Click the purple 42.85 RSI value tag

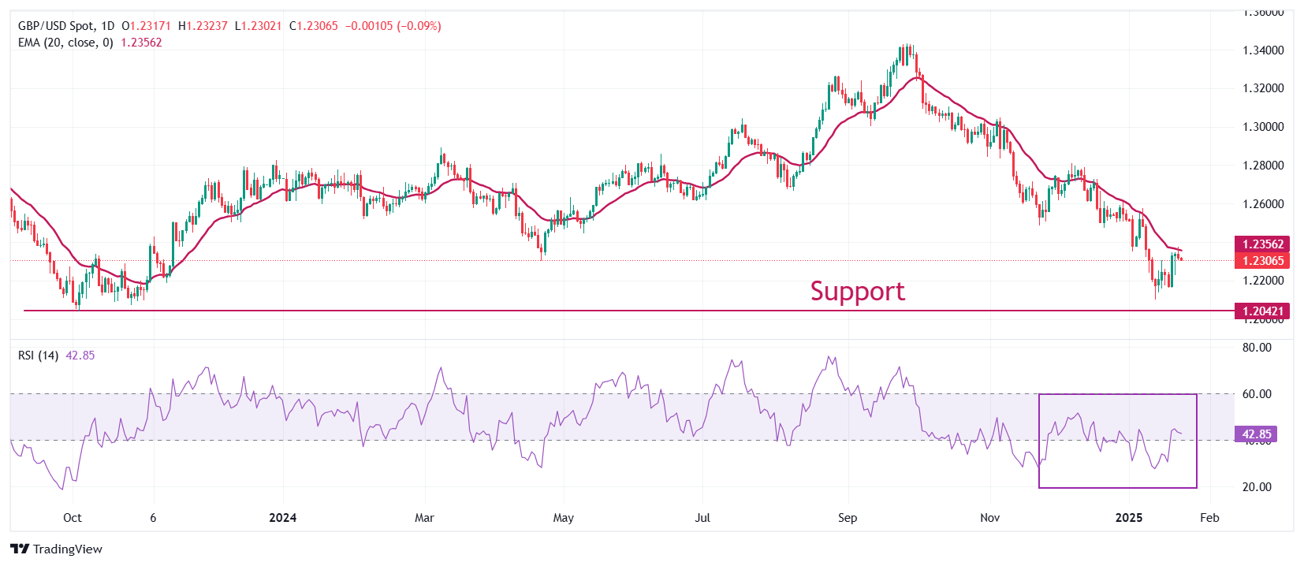1256,434
